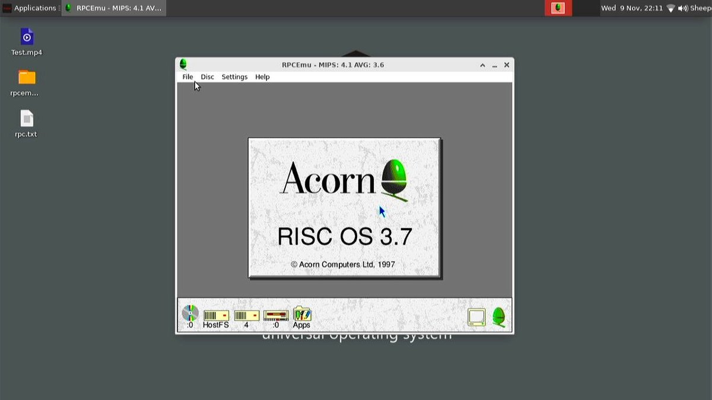This screenshot has width=712, height=400.
Task: Click the volume speaker icon
Action: pyautogui.click(x=682, y=8)
